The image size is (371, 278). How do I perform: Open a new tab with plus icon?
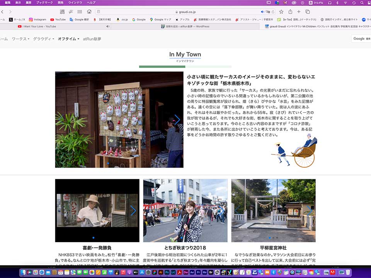click(299, 12)
